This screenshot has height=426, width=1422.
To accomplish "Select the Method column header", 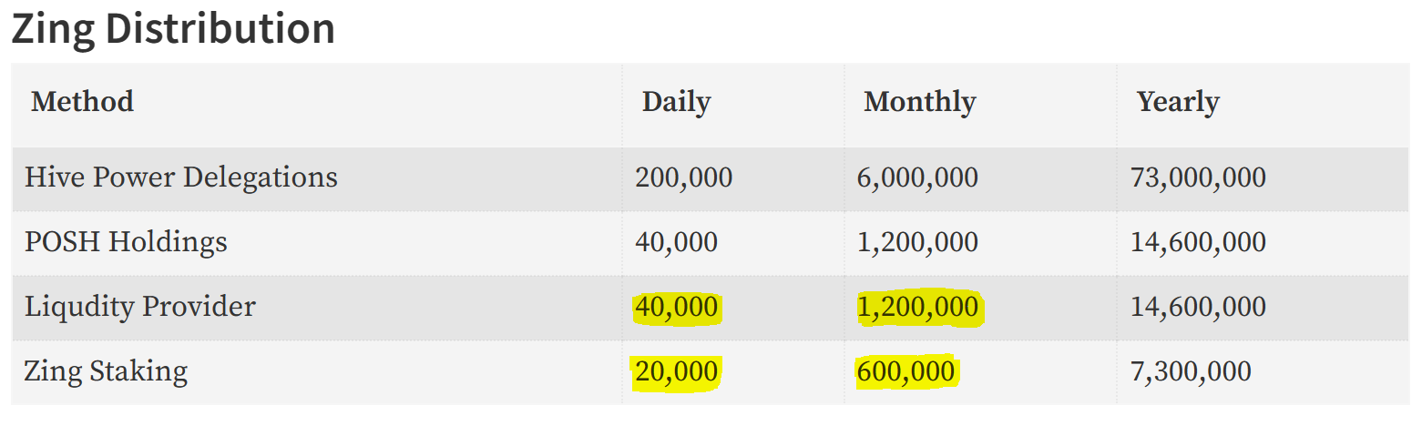I will 82,101.
